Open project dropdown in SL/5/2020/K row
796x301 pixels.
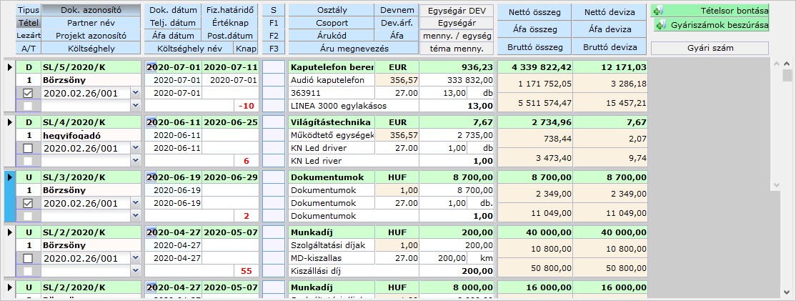tap(136, 93)
